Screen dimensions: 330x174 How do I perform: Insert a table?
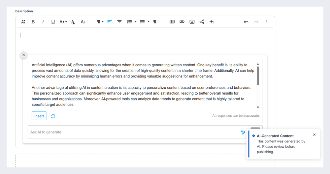(x=172, y=22)
